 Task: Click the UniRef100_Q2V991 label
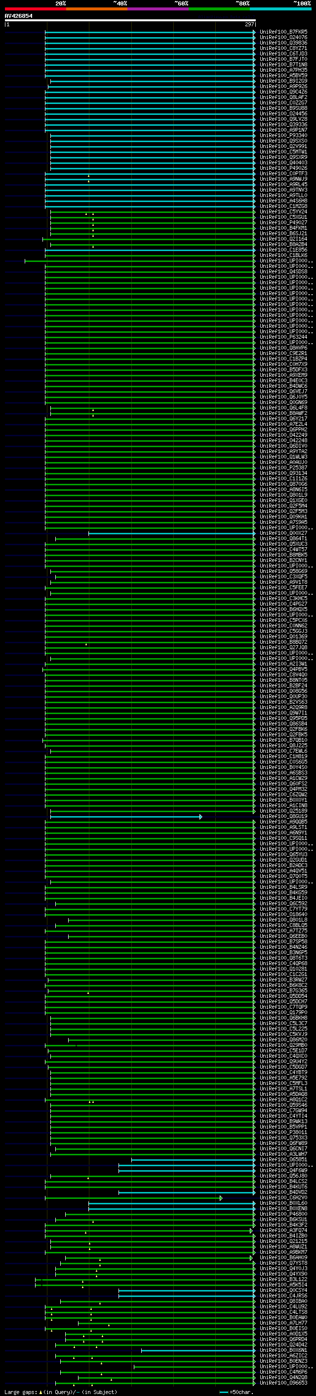283,146
